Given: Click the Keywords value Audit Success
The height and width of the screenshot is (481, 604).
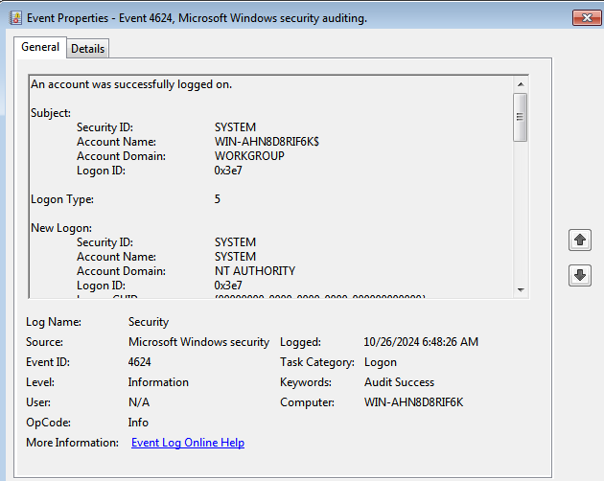Looking at the screenshot, I should tap(400, 382).
